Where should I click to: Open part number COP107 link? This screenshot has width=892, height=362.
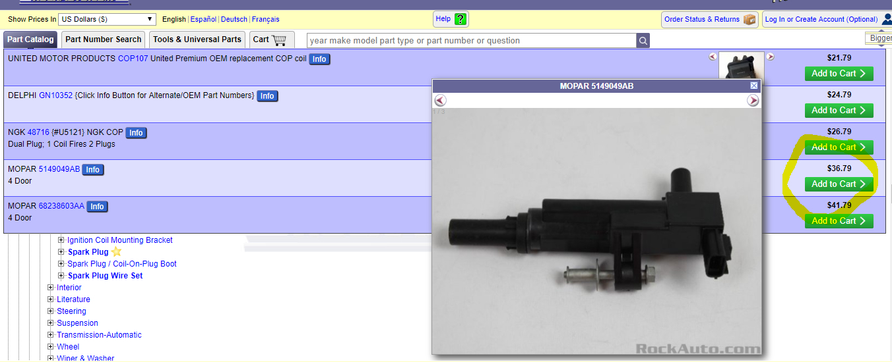[133, 59]
